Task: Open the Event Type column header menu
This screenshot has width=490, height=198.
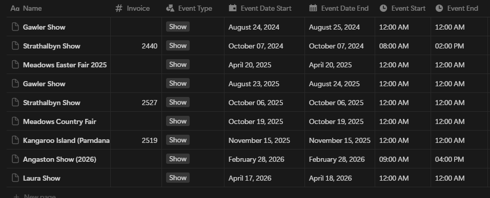Action: (193, 8)
